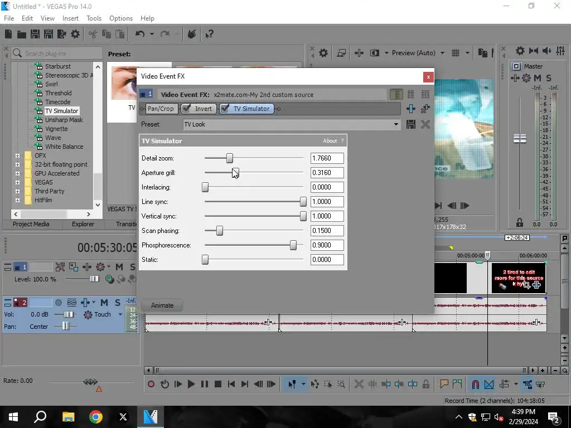Solo audio track 2
The width and height of the screenshot is (571, 428).
[x=117, y=303]
